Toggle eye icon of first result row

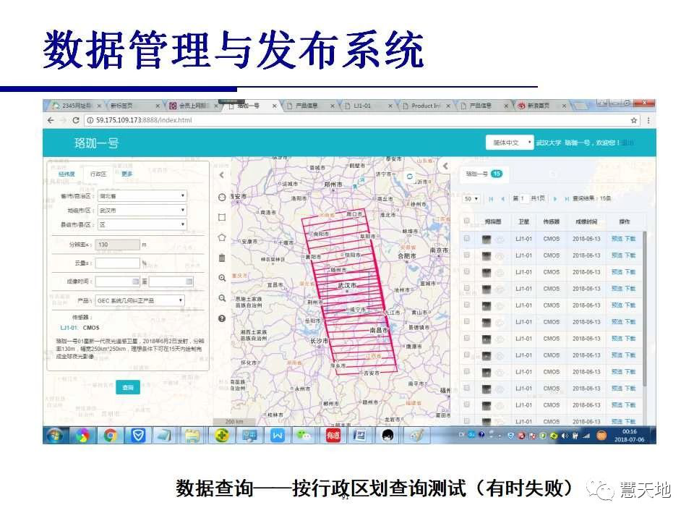click(500, 239)
